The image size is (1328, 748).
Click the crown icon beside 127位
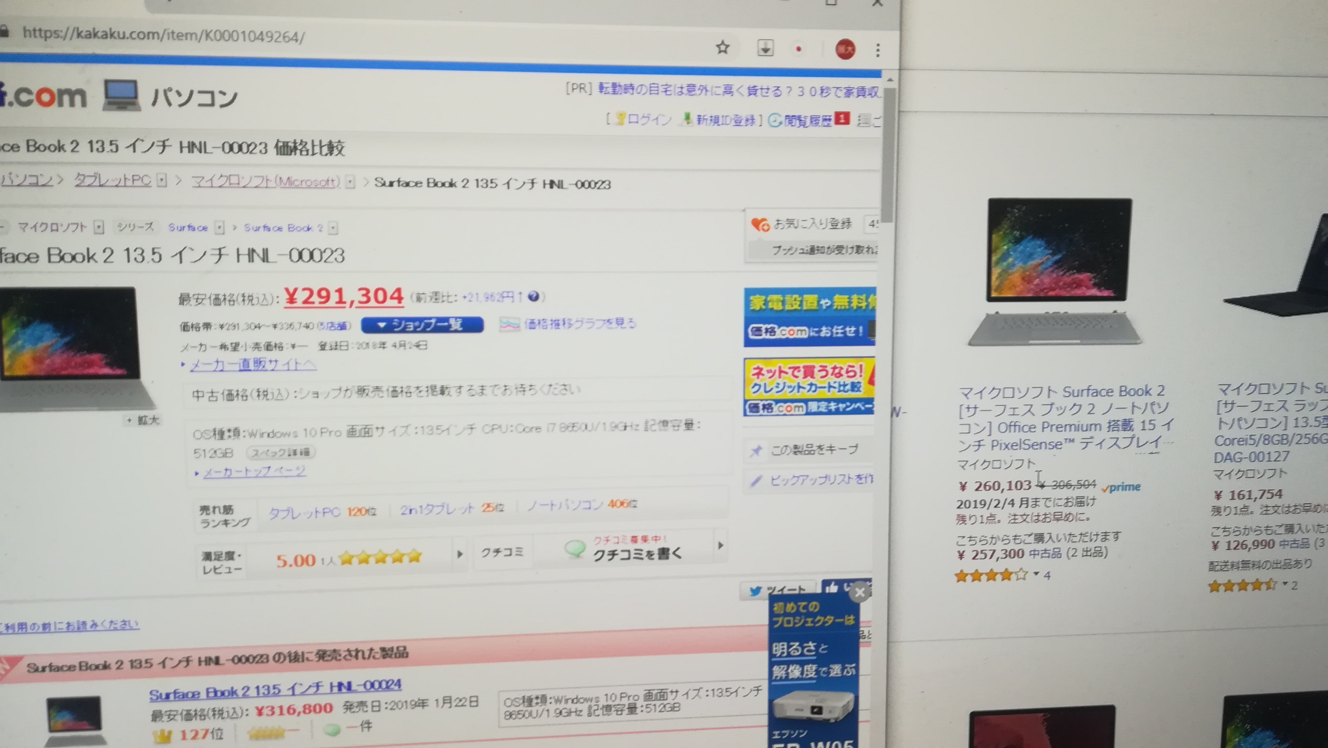point(162,735)
